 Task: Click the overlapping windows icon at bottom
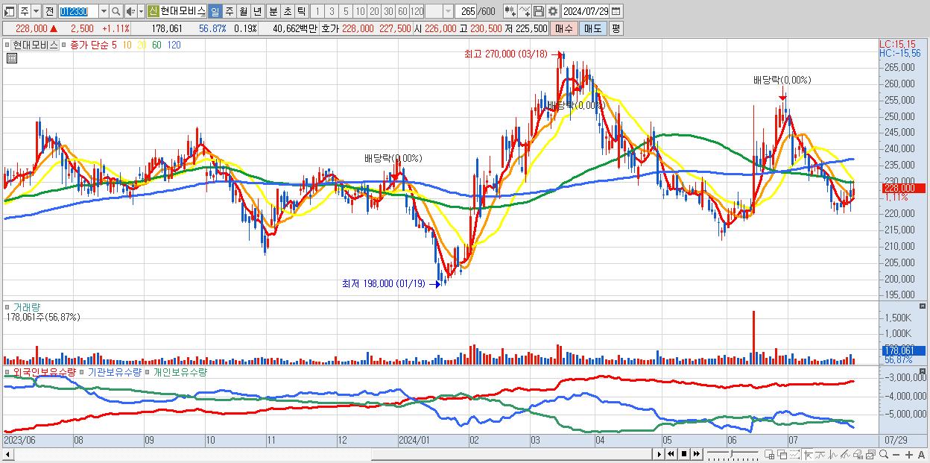(x=782, y=454)
